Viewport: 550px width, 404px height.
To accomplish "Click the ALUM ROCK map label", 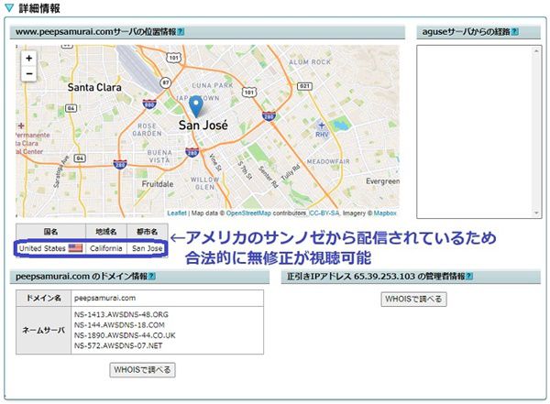I will (x=310, y=62).
